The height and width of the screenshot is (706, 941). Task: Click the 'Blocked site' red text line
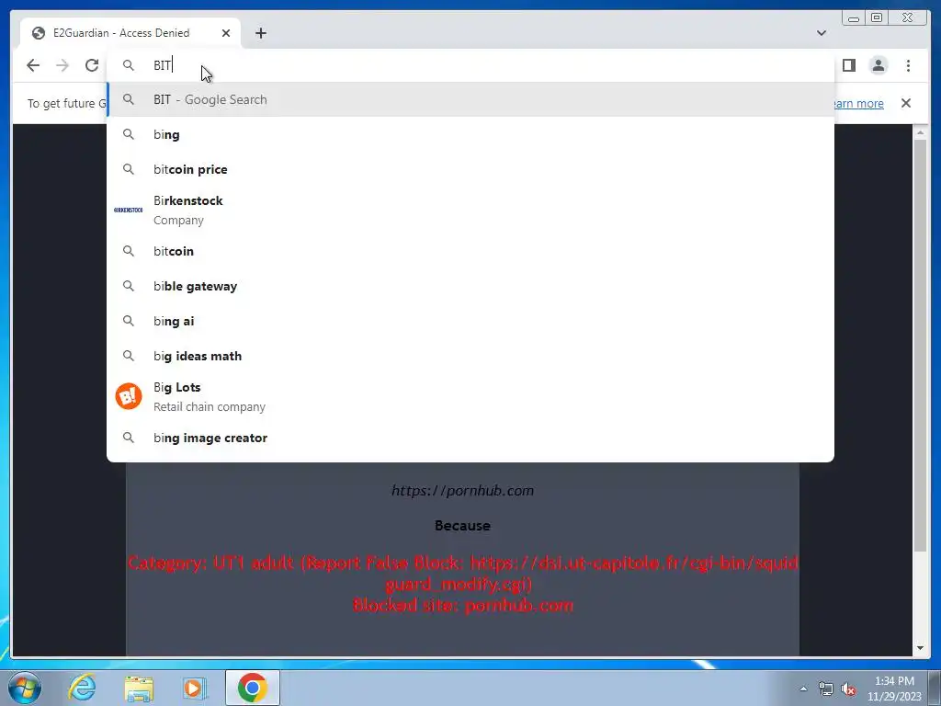tap(463, 605)
